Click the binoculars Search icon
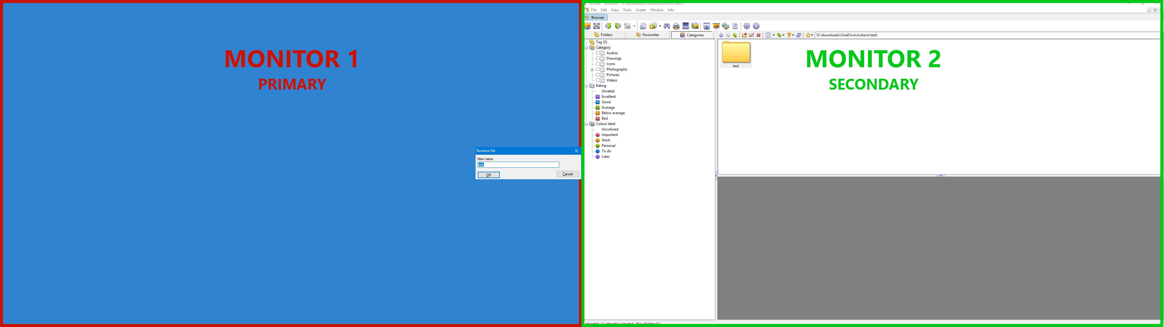The height and width of the screenshot is (327, 1164). pos(667,26)
